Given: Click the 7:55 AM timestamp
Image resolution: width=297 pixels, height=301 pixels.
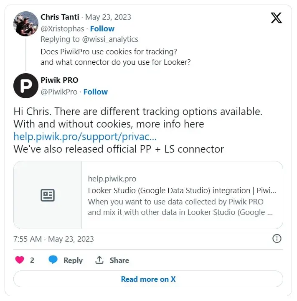Looking at the screenshot, I should [x=28, y=239].
